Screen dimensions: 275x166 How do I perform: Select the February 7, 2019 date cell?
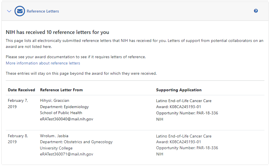[18, 104]
